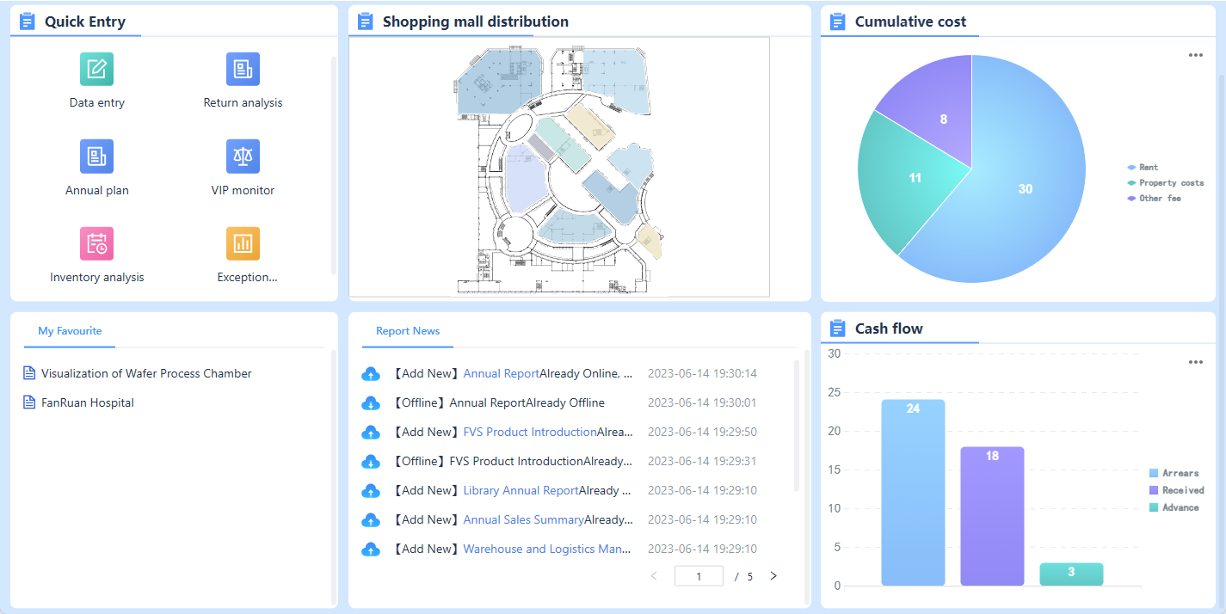1226x614 pixels.
Task: Click the cloud icon beside Annual Report news
Action: [371, 373]
